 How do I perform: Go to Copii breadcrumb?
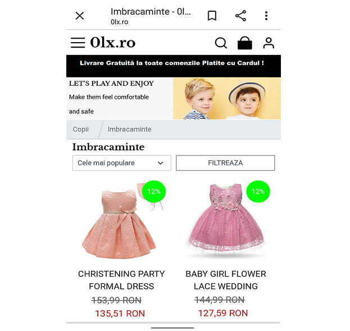coord(80,129)
